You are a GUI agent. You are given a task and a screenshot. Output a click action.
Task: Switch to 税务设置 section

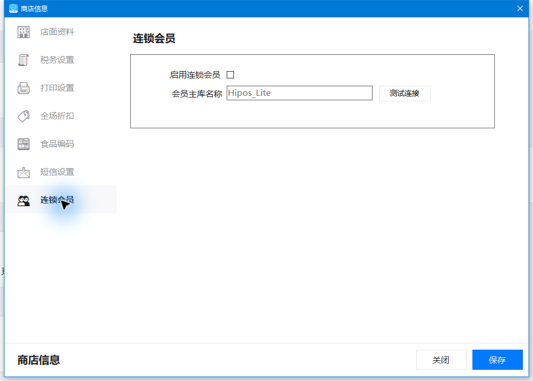click(x=61, y=60)
